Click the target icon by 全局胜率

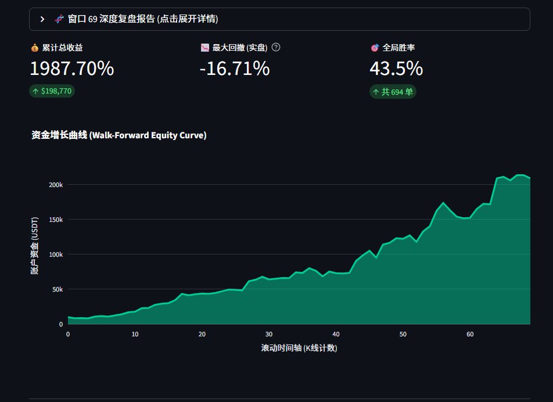pos(375,48)
